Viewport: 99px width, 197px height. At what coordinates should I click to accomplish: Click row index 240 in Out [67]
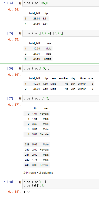(x=27, y=150)
